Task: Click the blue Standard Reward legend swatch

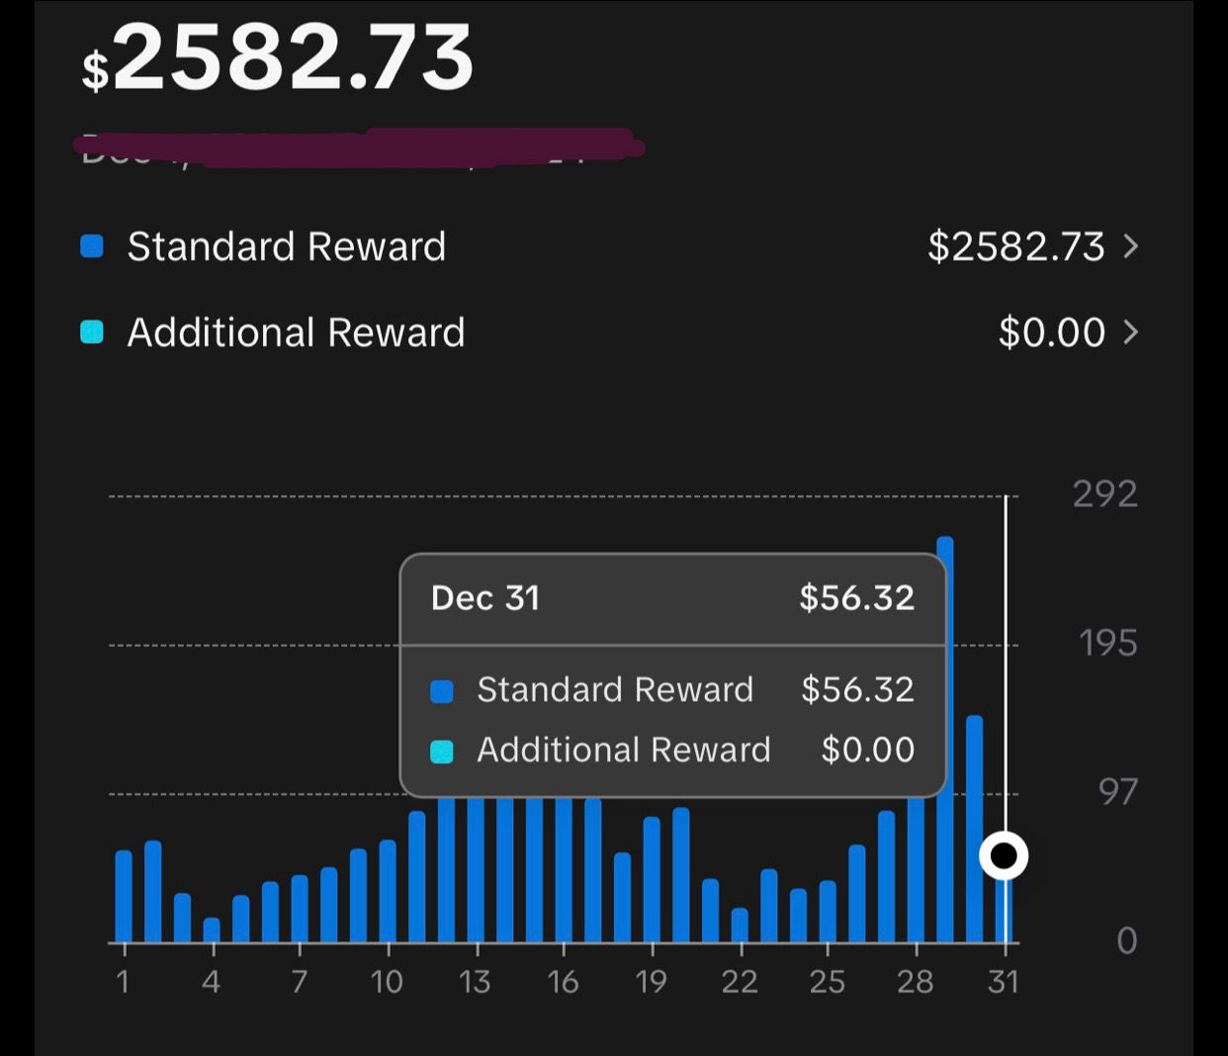Action: pos(92,246)
